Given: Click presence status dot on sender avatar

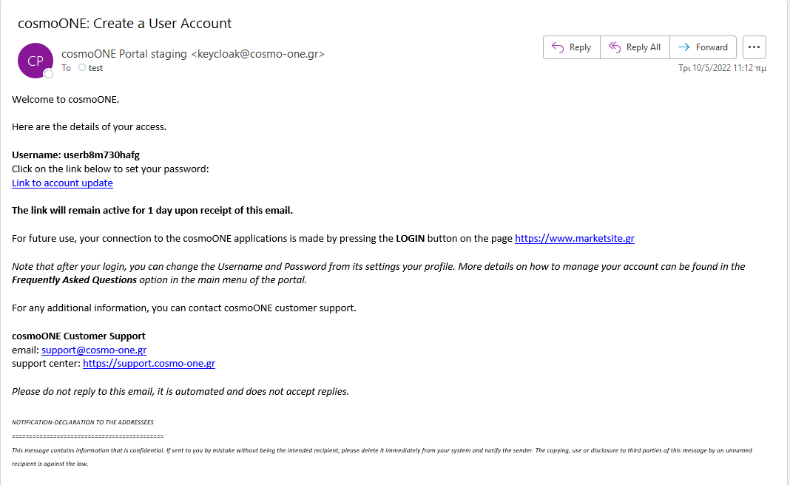Looking at the screenshot, I should pos(49,74).
